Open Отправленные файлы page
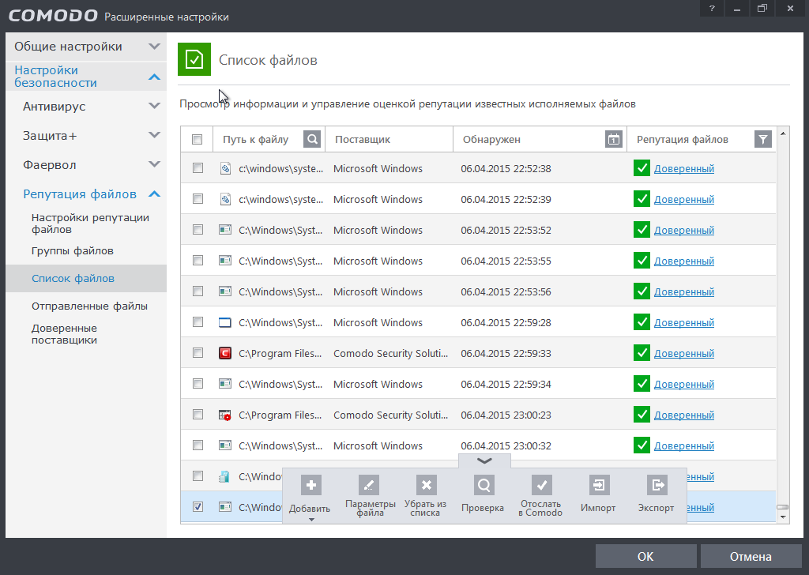 click(89, 306)
